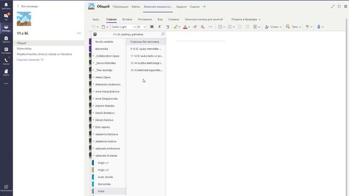Open page '15 16 Elektriskā kapacitāte'
Image resolution: width=349 pixels, height=196 pixels.
click(146, 70)
